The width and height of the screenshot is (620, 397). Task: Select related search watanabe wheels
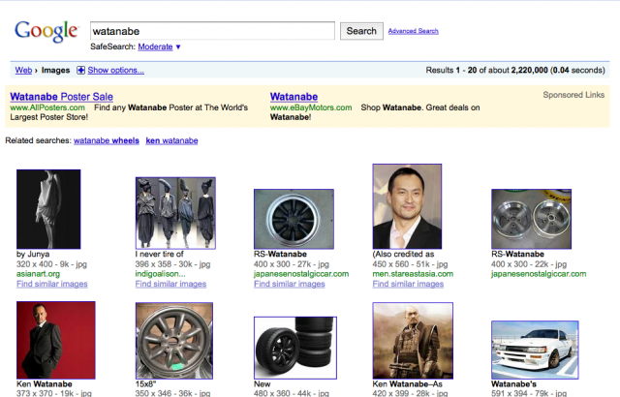106,141
